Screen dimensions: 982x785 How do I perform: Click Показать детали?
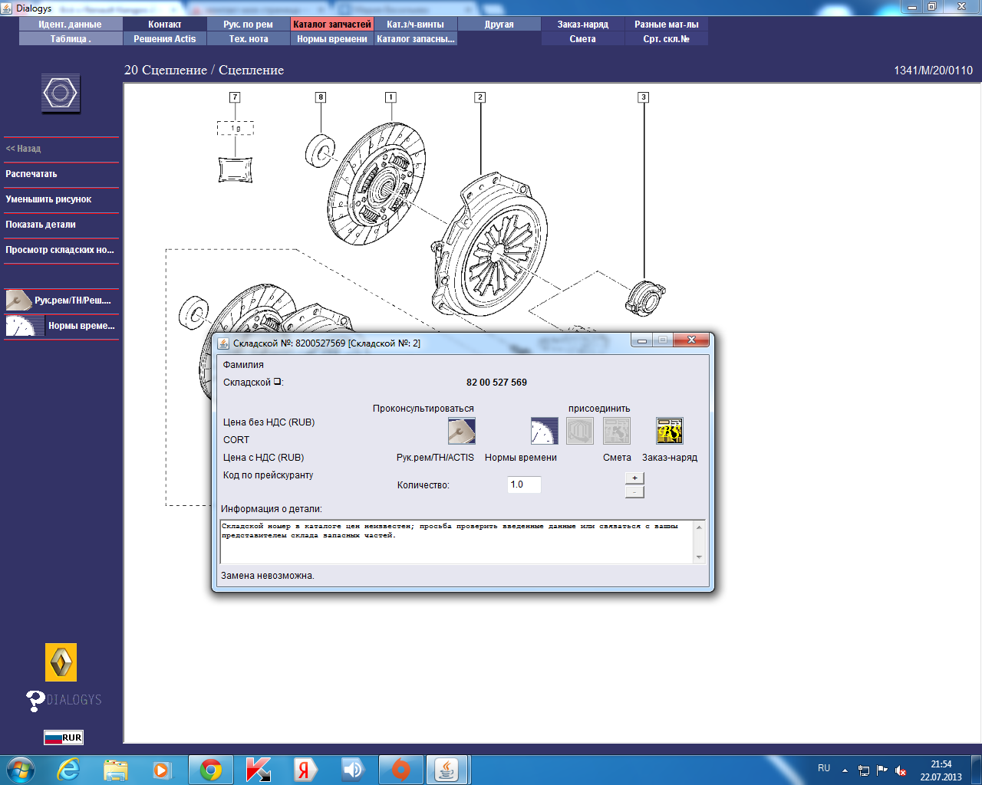(x=41, y=225)
